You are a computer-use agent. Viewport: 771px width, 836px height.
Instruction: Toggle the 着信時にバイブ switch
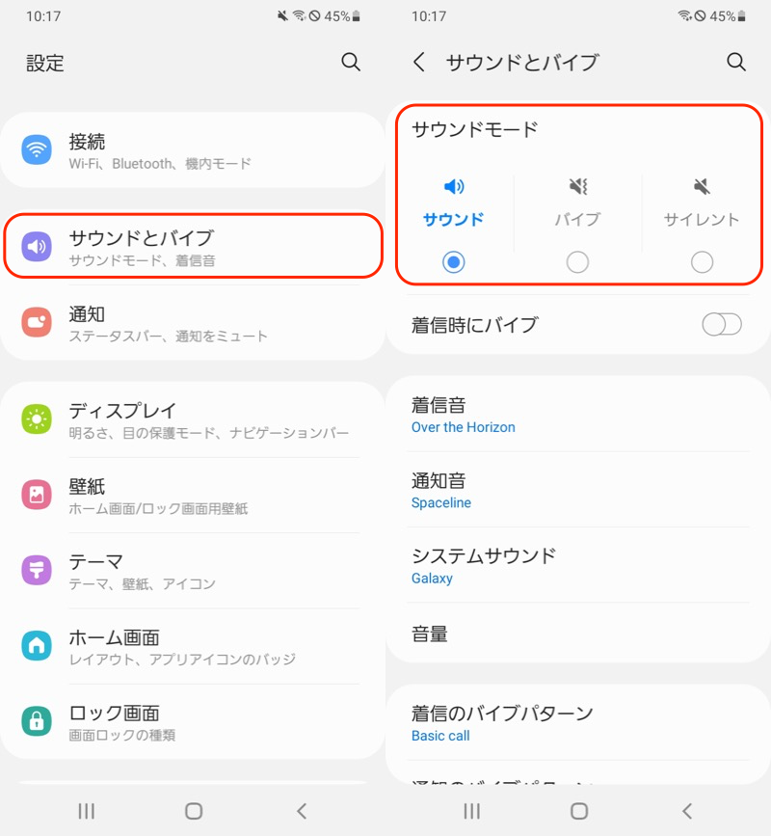[x=721, y=325]
